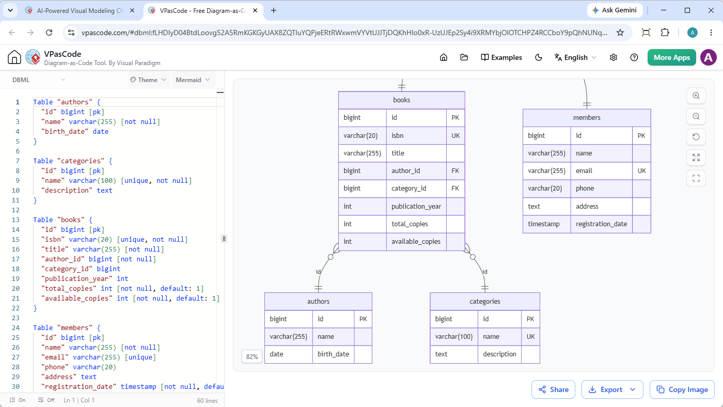Close the AI-Powered Visual Modeling tab
Image resolution: width=723 pixels, height=407 pixels.
pos(131,10)
